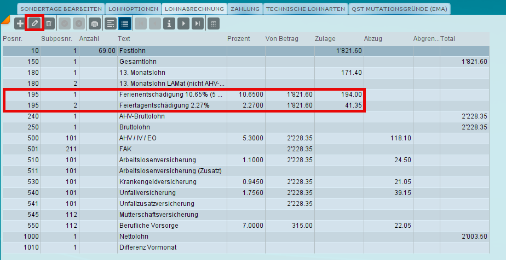This screenshot has width=506, height=260.
Task: Open the Zahlung tab
Action: coord(245,9)
